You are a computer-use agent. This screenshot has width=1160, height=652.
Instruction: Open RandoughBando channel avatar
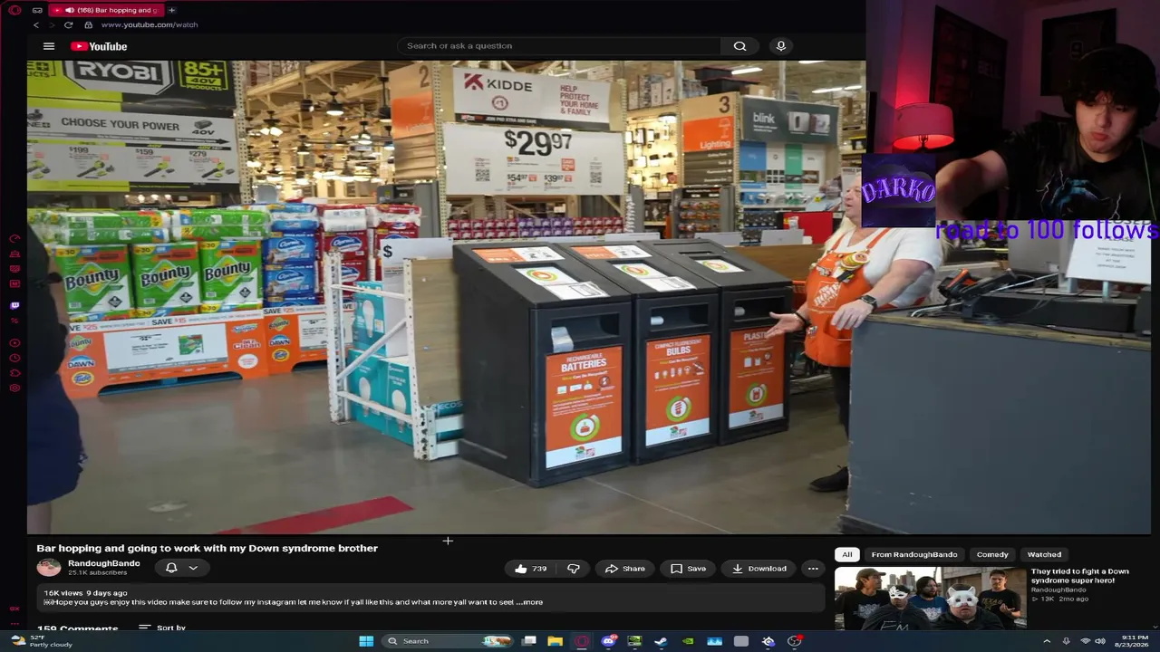point(49,568)
